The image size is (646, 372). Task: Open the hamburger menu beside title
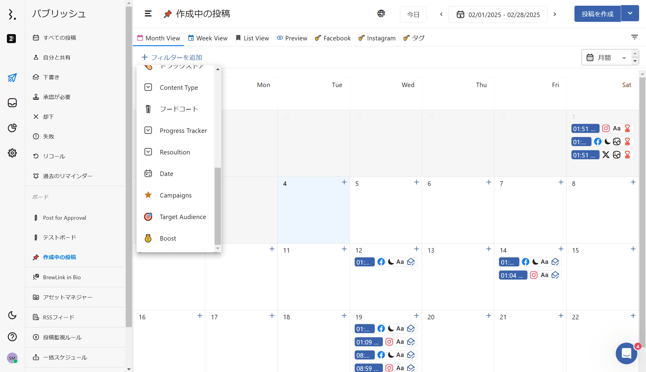148,14
